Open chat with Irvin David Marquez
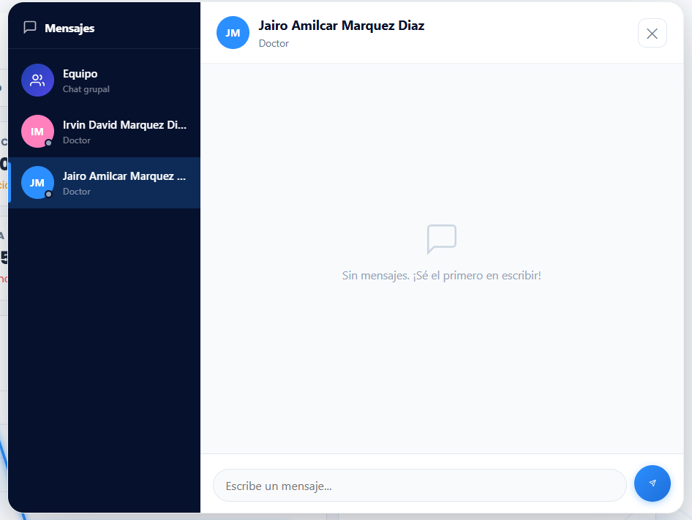Screen dimensions: 692x520 [104, 132]
